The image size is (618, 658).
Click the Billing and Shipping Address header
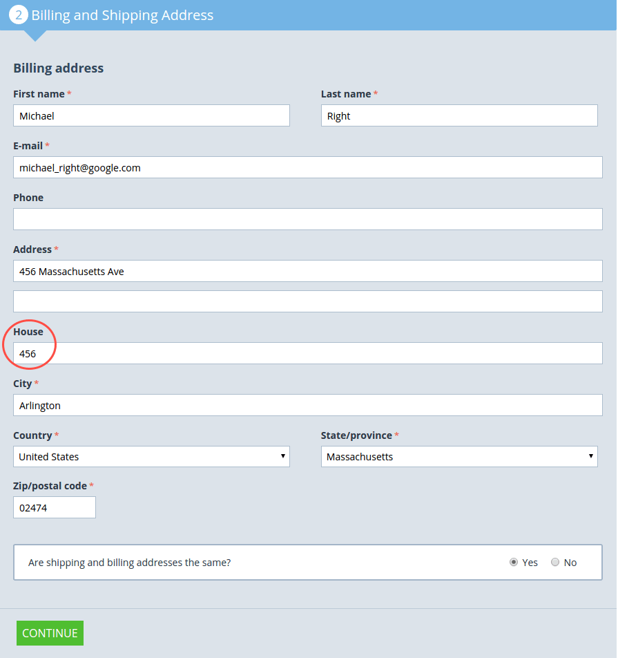[122, 15]
